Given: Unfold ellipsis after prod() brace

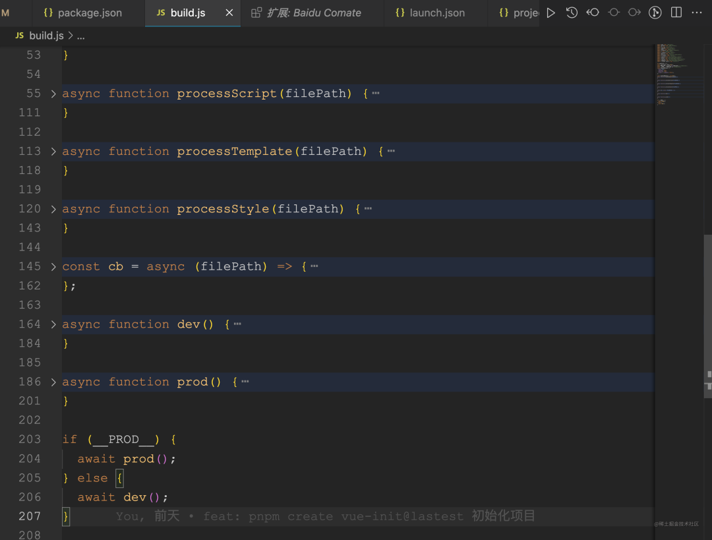Looking at the screenshot, I should pos(245,382).
